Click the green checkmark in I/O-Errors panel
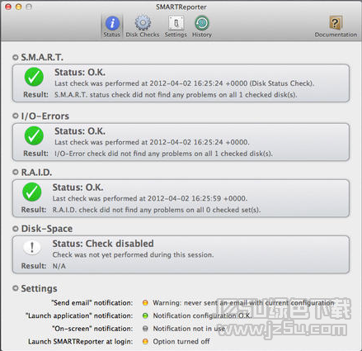Screen dimensions: 362x351 (34, 135)
